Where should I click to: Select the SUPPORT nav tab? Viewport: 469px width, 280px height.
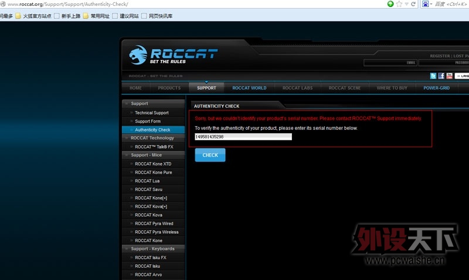click(x=206, y=88)
